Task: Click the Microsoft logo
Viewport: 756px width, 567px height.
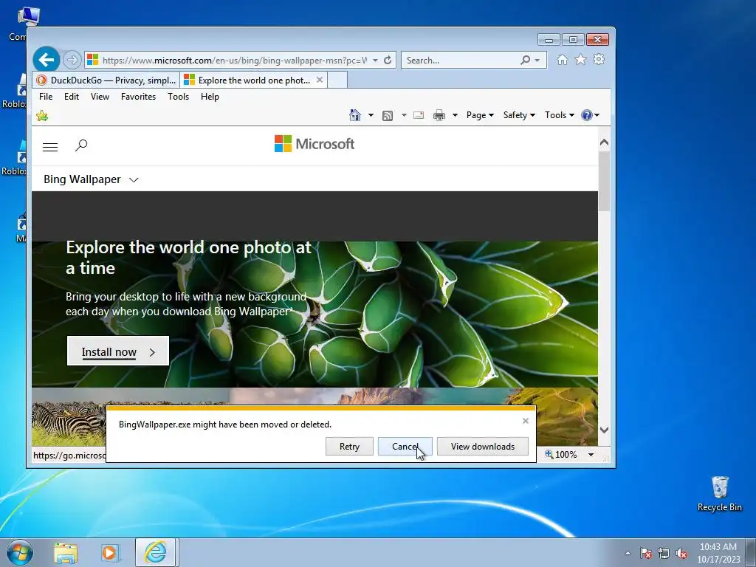Action: (315, 144)
